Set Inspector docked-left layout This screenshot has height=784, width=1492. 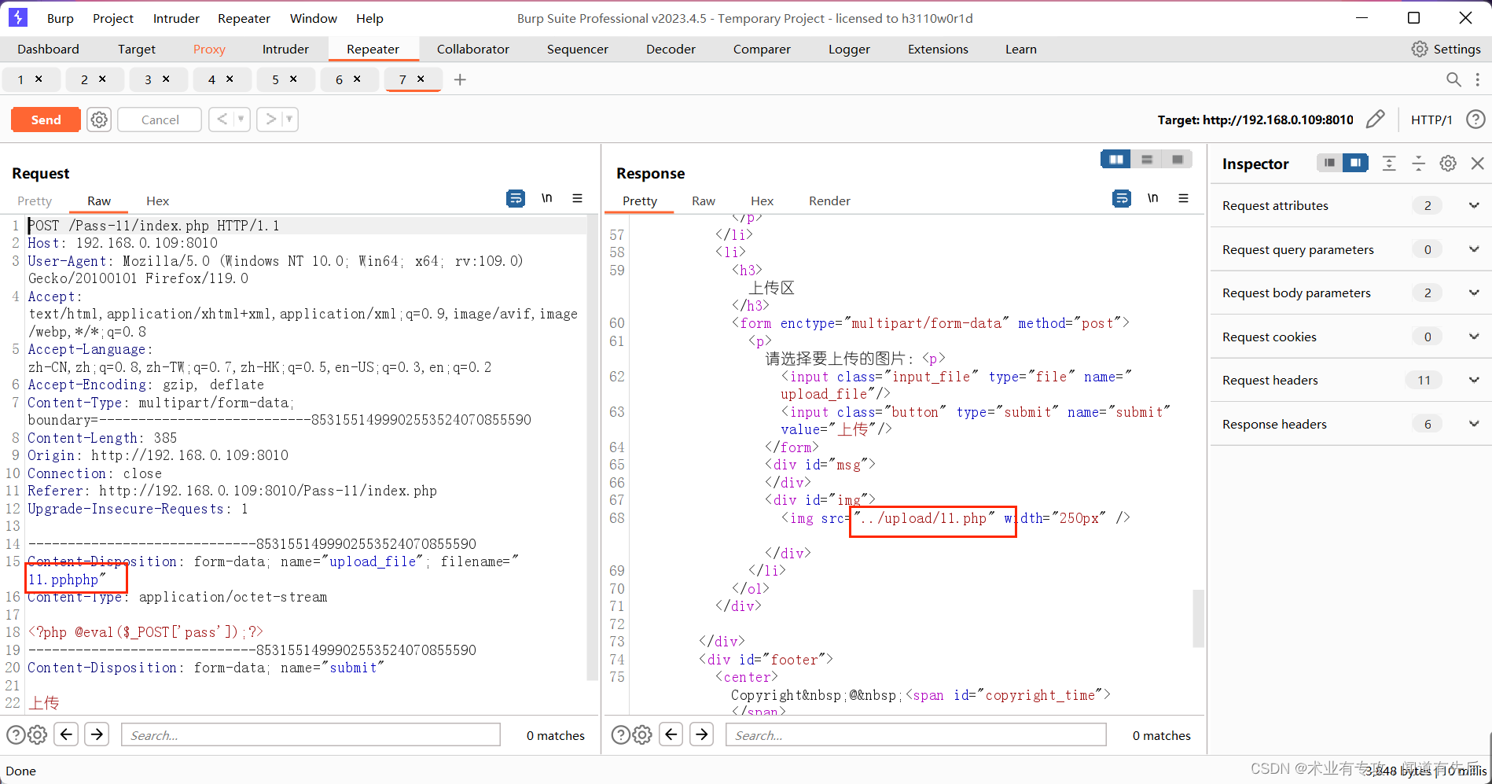1329,163
